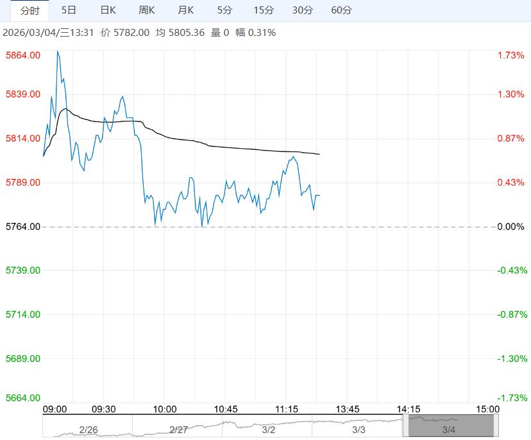
Task: Click the 10:00 time axis label
Action: click(x=165, y=409)
